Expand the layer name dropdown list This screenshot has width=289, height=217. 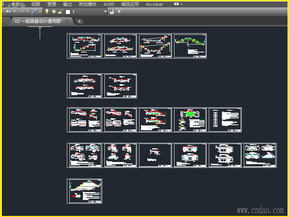click(105, 12)
